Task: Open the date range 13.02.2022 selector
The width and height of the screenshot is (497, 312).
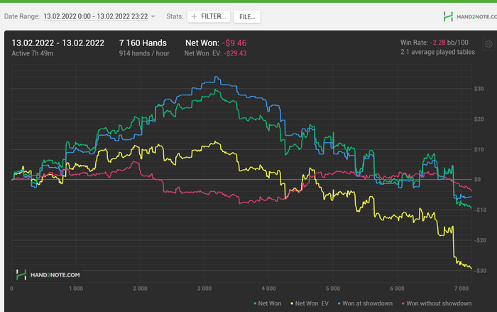Action: coord(95,16)
